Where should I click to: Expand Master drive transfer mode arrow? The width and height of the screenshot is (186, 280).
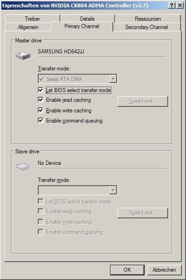click(x=113, y=79)
